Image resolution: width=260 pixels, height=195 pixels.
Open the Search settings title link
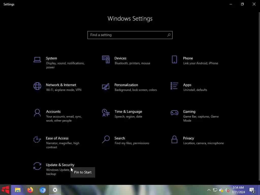tap(120, 138)
